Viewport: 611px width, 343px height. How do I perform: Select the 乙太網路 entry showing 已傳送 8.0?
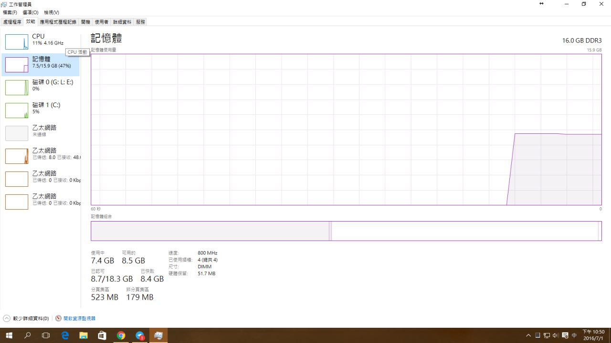coord(41,156)
